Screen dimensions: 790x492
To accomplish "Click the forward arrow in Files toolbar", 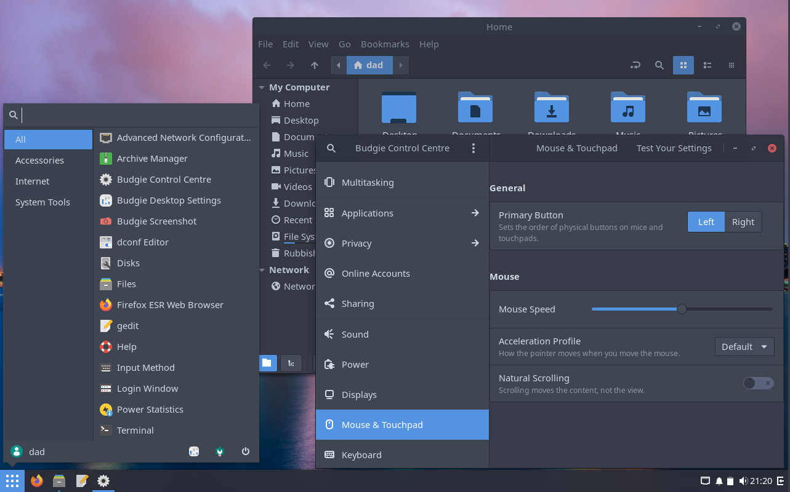I will coord(291,65).
